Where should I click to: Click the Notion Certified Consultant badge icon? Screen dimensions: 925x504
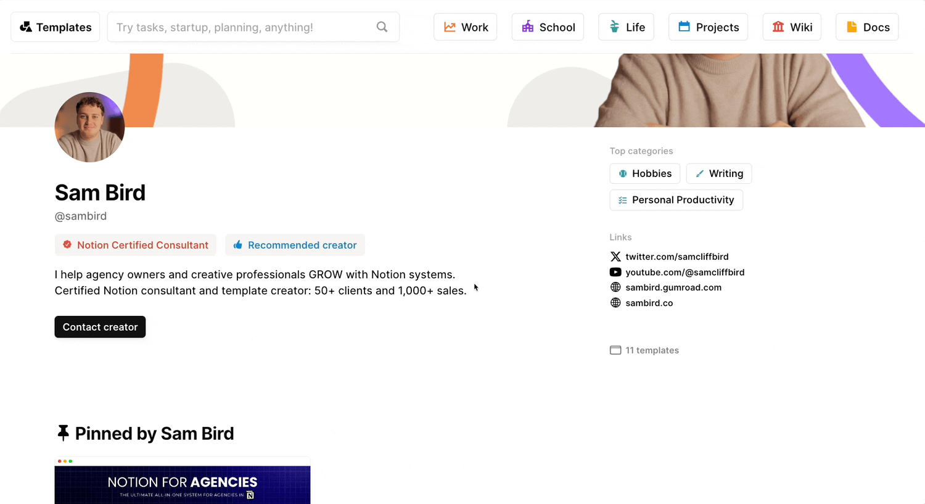67,245
